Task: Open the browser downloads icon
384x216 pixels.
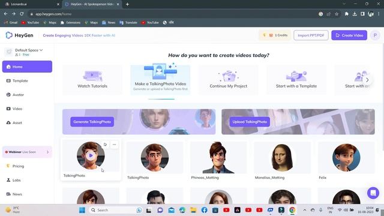Action: point(355,14)
